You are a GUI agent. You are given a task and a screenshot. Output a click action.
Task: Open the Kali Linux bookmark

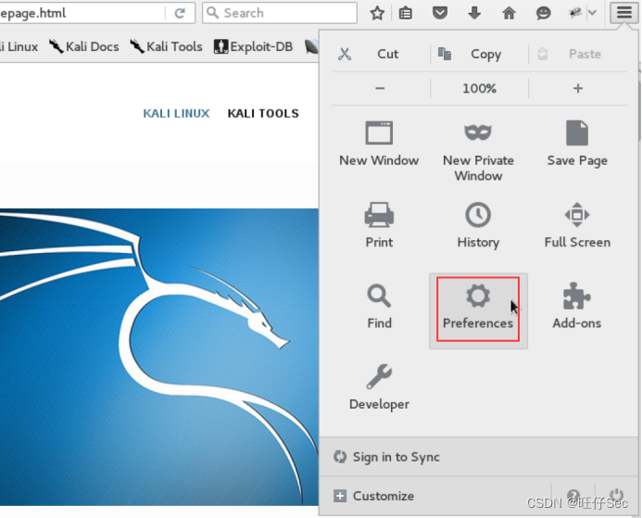(x=19, y=46)
